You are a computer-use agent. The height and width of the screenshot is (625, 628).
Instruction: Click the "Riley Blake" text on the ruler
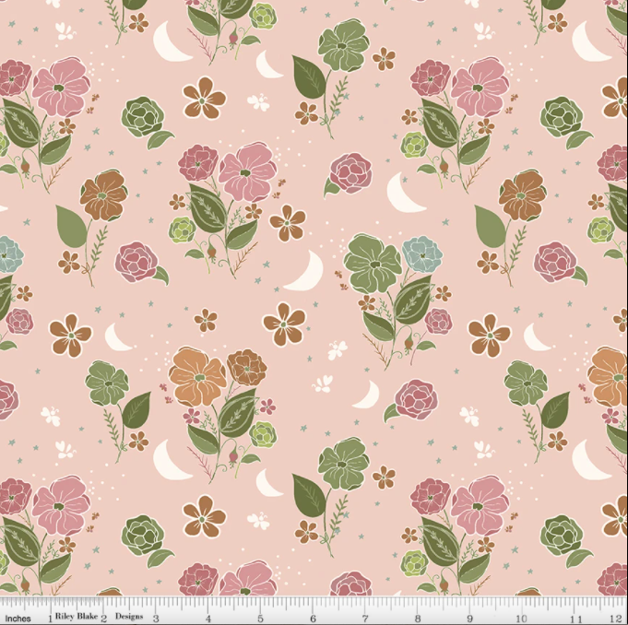click(x=76, y=617)
